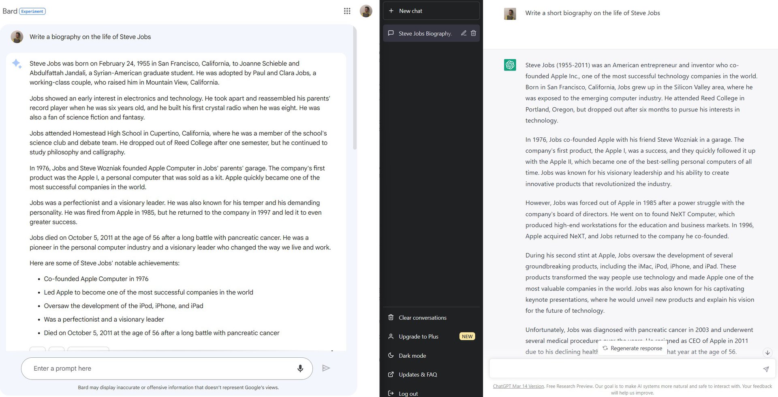Image resolution: width=778 pixels, height=397 pixels.
Task: Open the Steve Jobs Biography conversation
Action: [424, 33]
